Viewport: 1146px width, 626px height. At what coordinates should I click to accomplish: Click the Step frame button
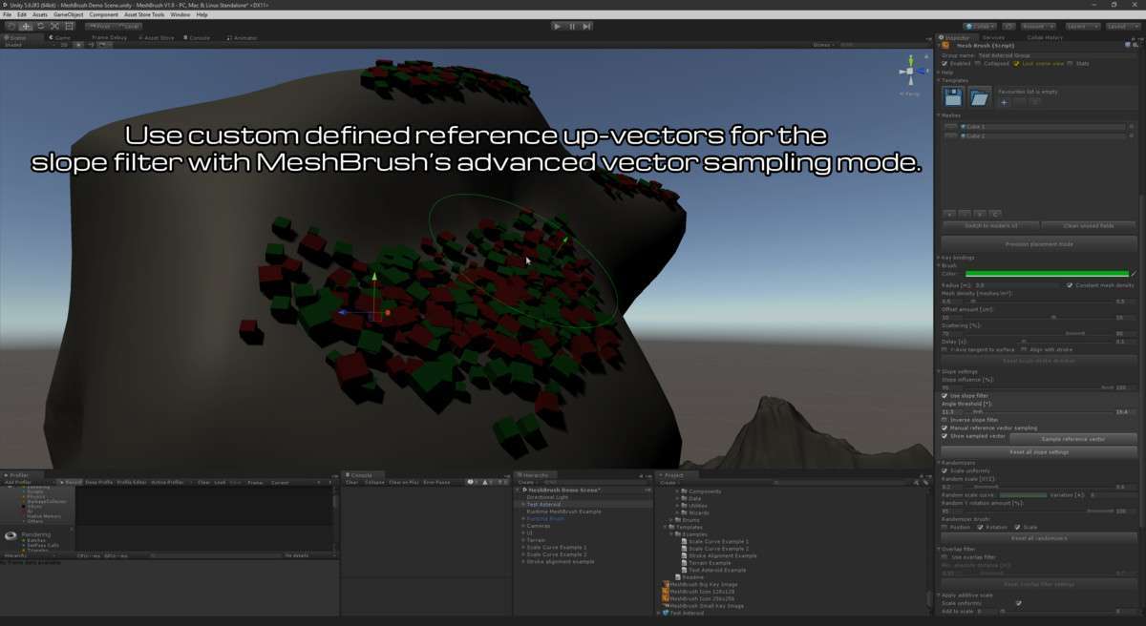tap(587, 26)
